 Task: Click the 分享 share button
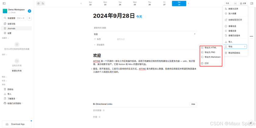coord(243,3)
